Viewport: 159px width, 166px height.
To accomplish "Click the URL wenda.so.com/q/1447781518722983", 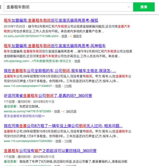I will tap(28, 111).
